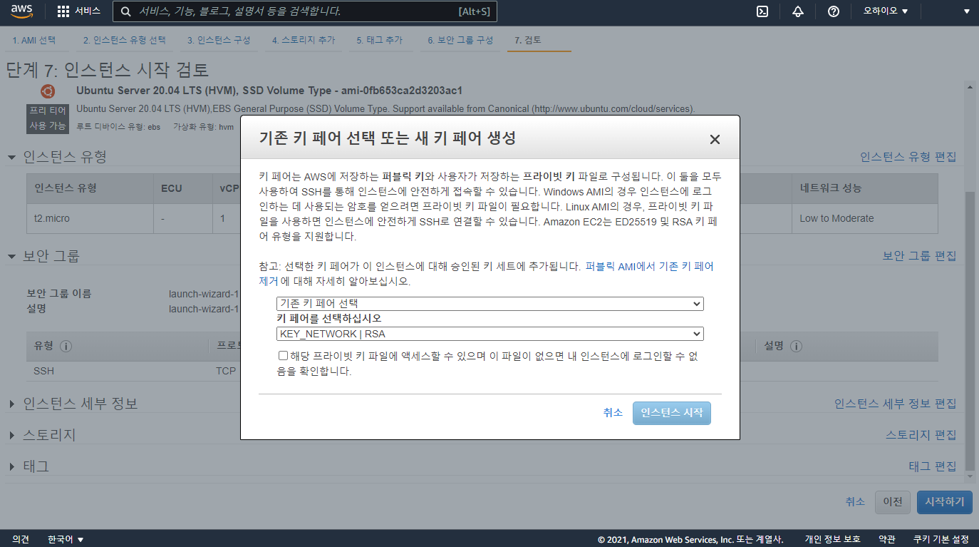Click the 시작하기 button

(x=944, y=502)
